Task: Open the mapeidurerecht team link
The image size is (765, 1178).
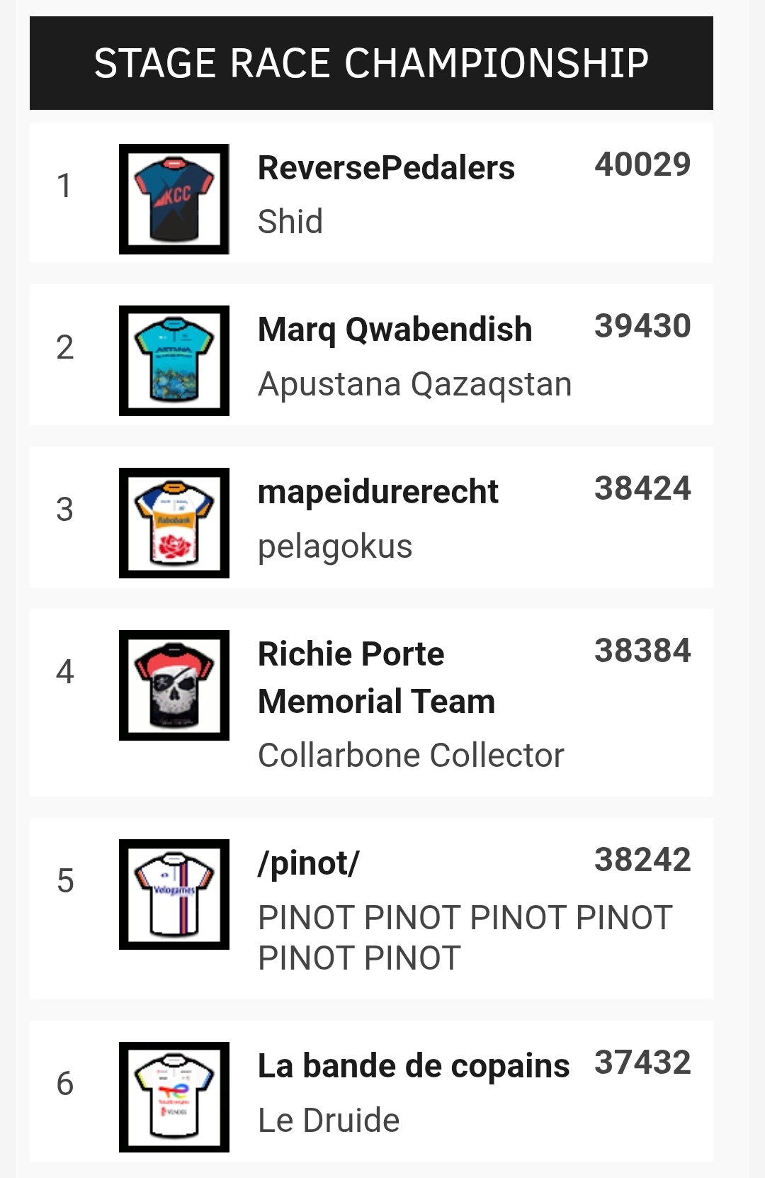Action: 378,493
